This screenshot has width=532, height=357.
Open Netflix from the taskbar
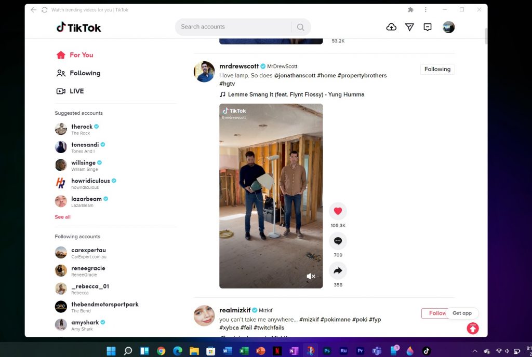tap(277, 351)
